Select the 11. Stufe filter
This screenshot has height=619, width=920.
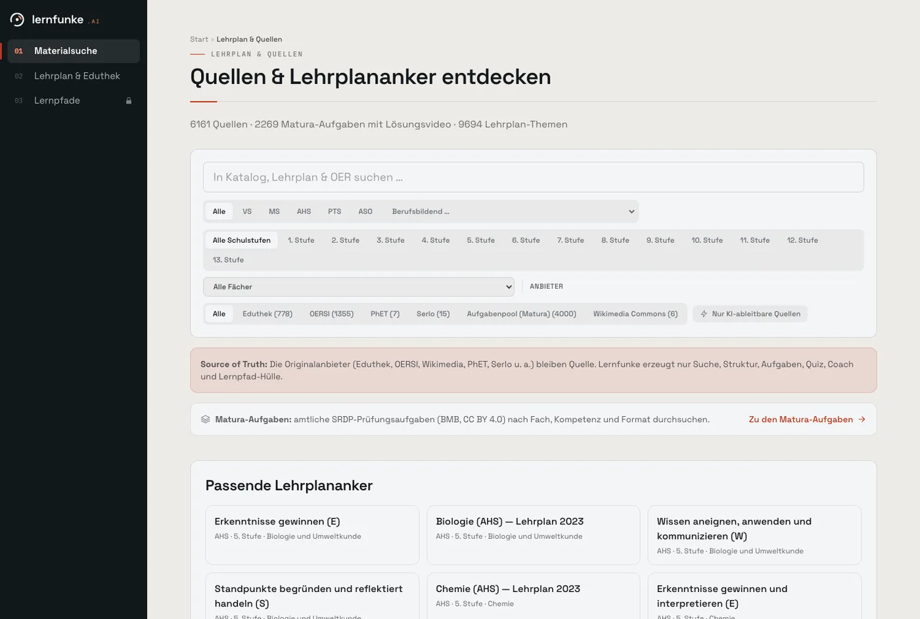754,240
